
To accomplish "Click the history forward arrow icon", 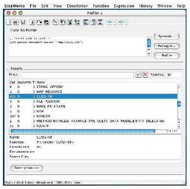I will [x=121, y=22].
